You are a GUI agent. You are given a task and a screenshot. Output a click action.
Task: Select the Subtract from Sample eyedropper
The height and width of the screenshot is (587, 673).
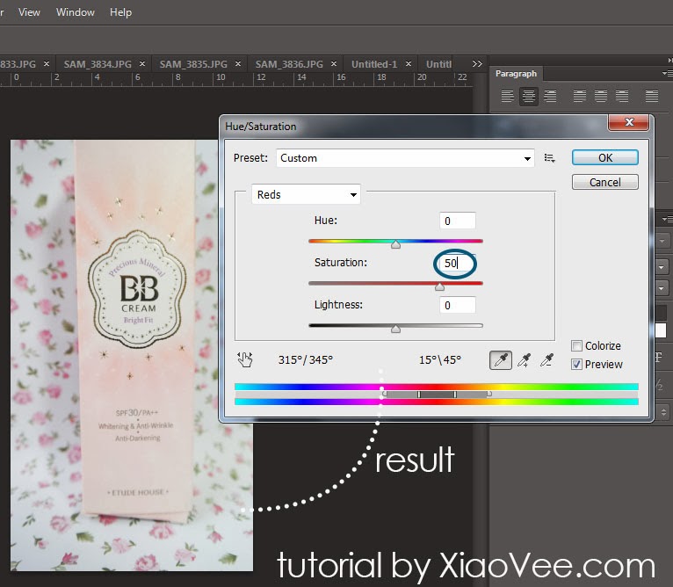(546, 359)
